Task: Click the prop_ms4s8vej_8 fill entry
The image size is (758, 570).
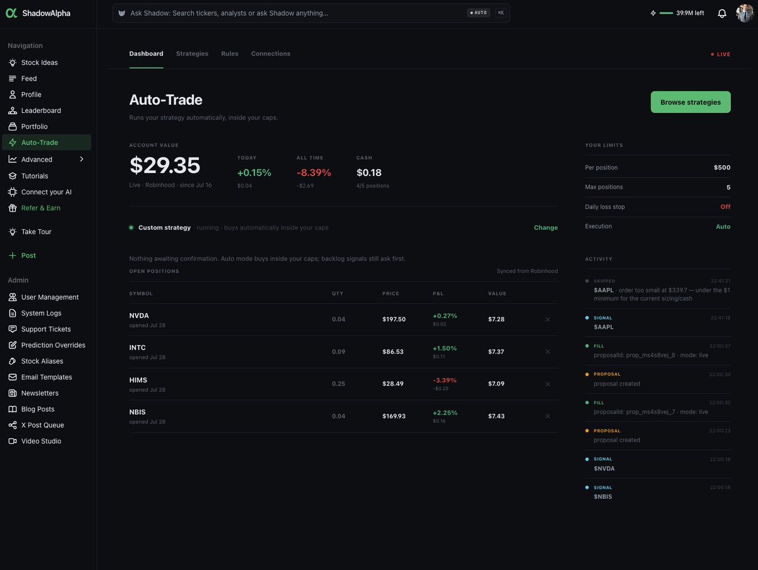Action: pos(658,351)
